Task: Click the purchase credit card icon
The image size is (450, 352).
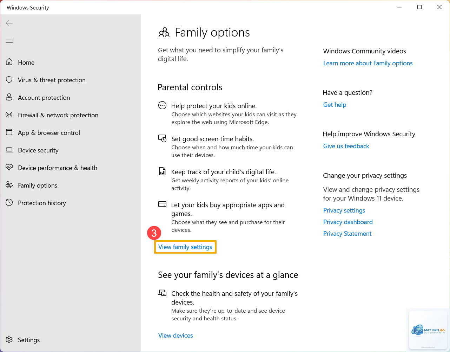Action: pos(162,204)
